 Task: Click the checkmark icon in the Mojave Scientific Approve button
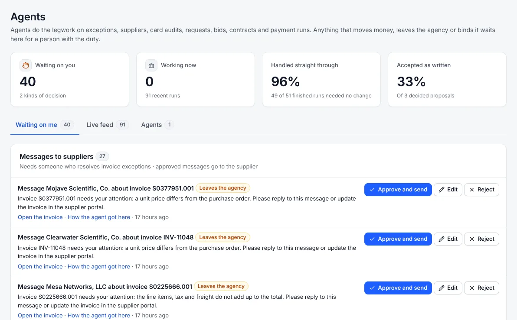[x=372, y=190]
